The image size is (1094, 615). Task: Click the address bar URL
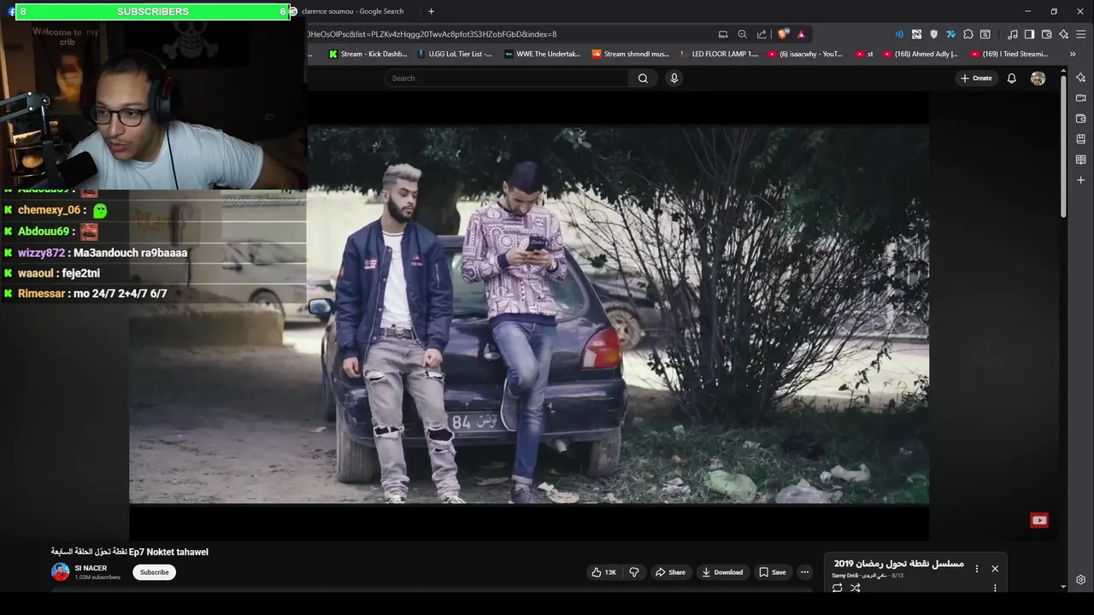coord(432,34)
